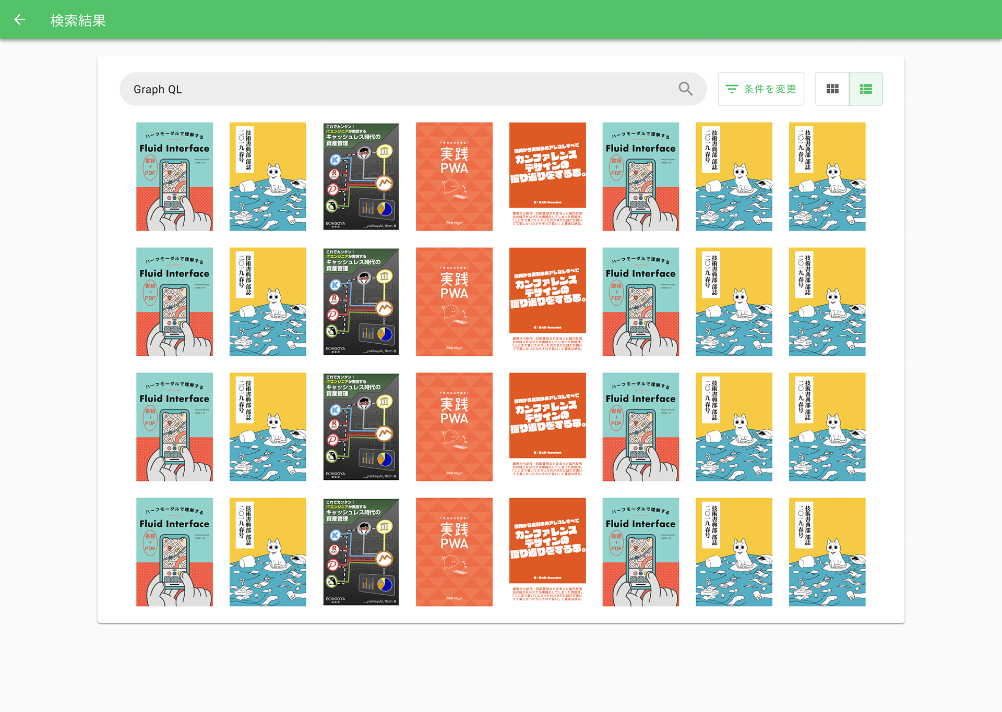Open the orange conference design book, first row
This screenshot has height=712, width=1002.
click(x=547, y=176)
